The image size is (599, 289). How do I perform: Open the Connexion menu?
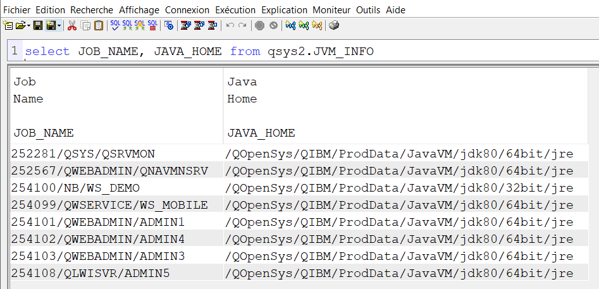click(187, 10)
